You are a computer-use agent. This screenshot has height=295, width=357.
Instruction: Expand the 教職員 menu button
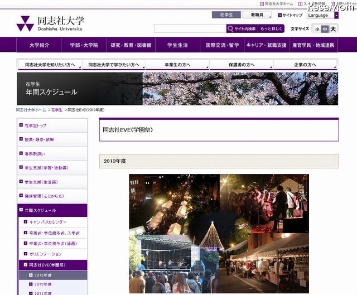pos(257,15)
